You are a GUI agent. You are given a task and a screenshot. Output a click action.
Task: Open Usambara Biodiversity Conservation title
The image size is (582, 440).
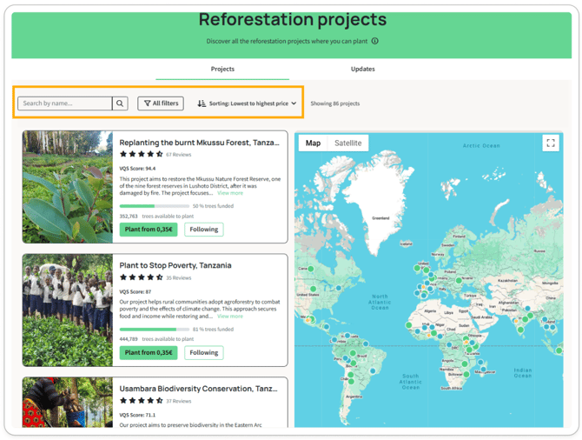[x=198, y=389]
